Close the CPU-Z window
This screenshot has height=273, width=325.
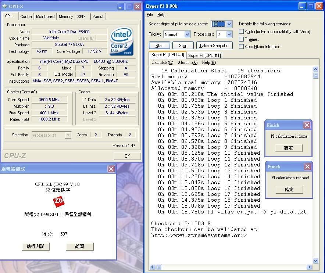coord(137,7)
